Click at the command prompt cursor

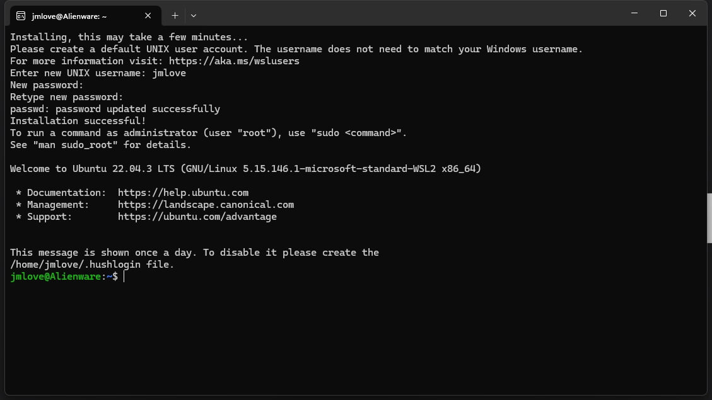point(124,277)
